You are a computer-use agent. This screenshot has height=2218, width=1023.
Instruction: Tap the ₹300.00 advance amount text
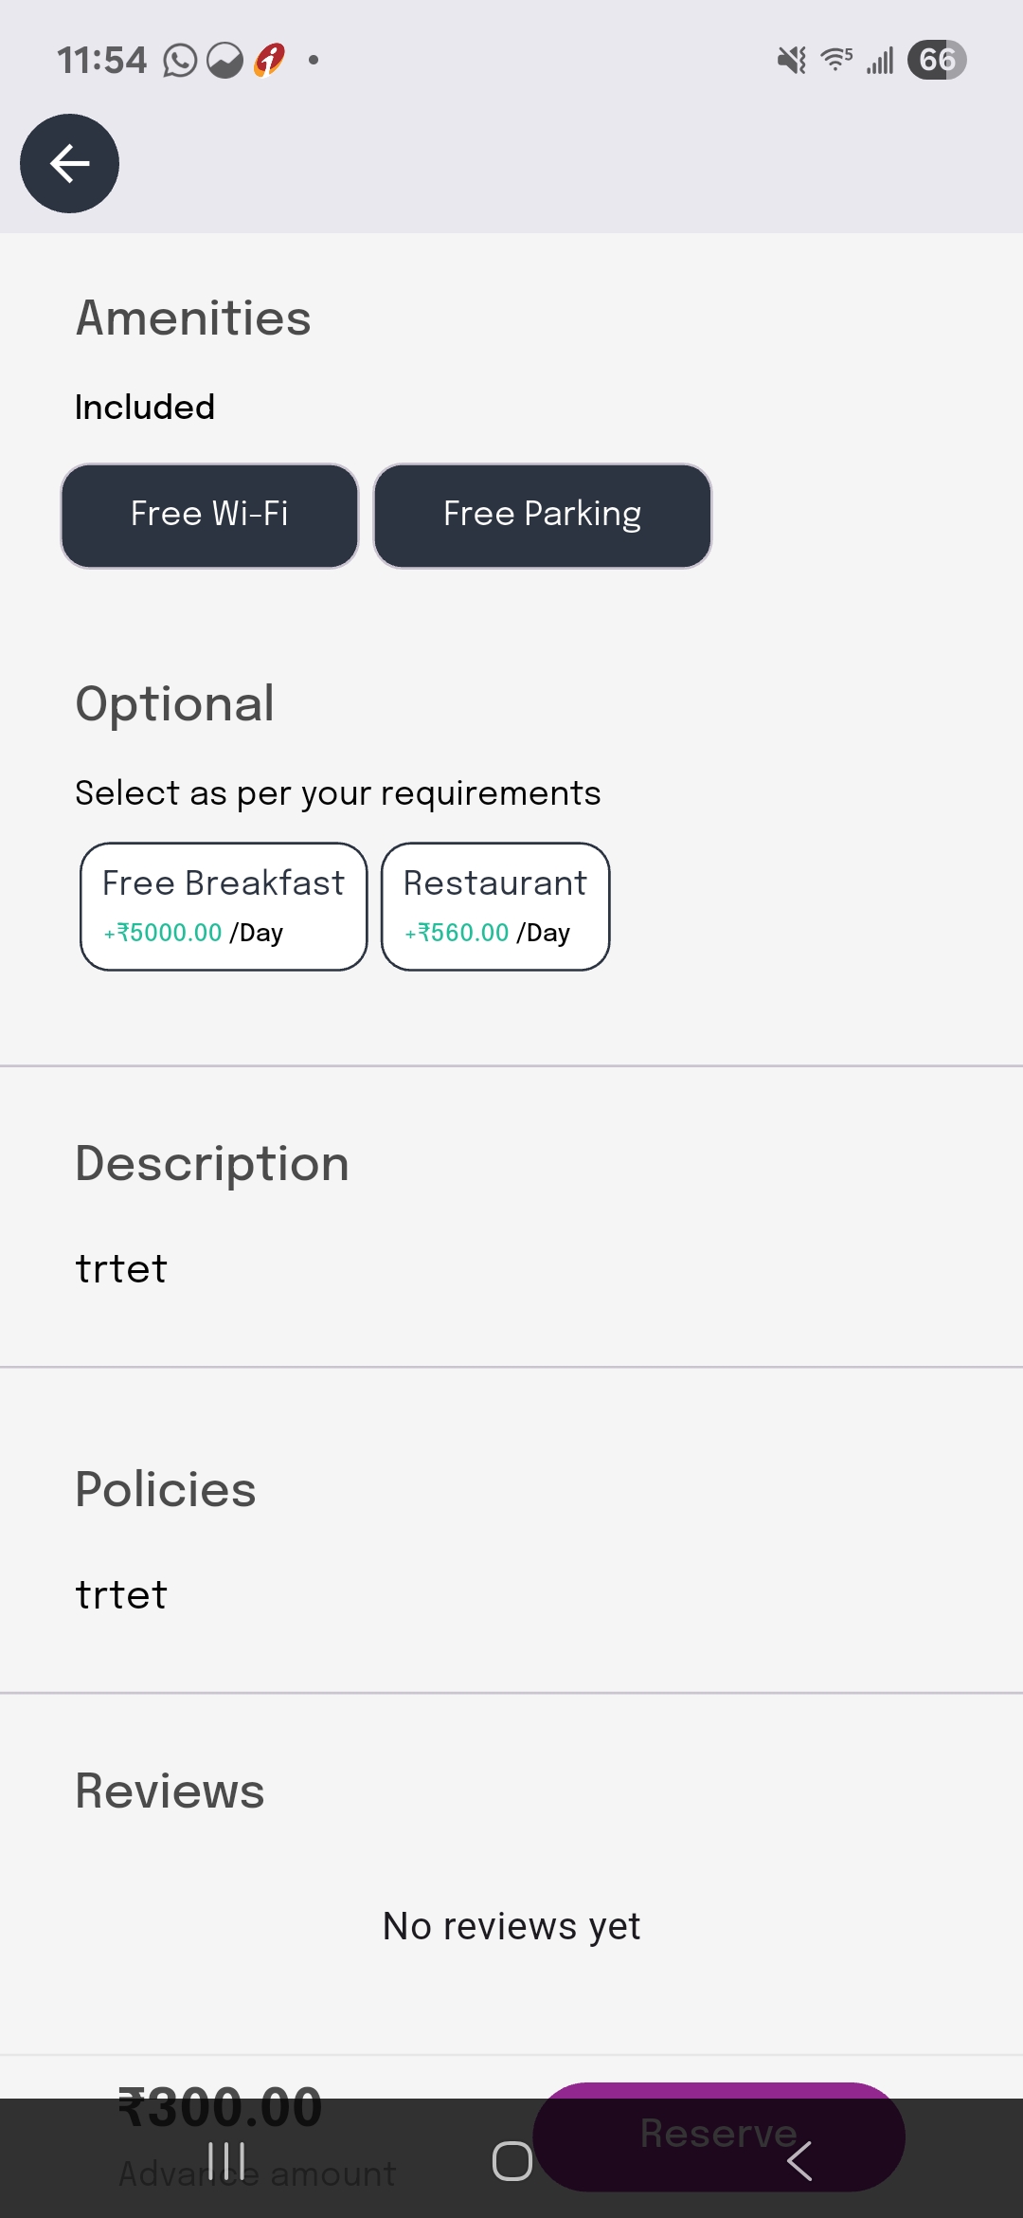[x=220, y=2108]
